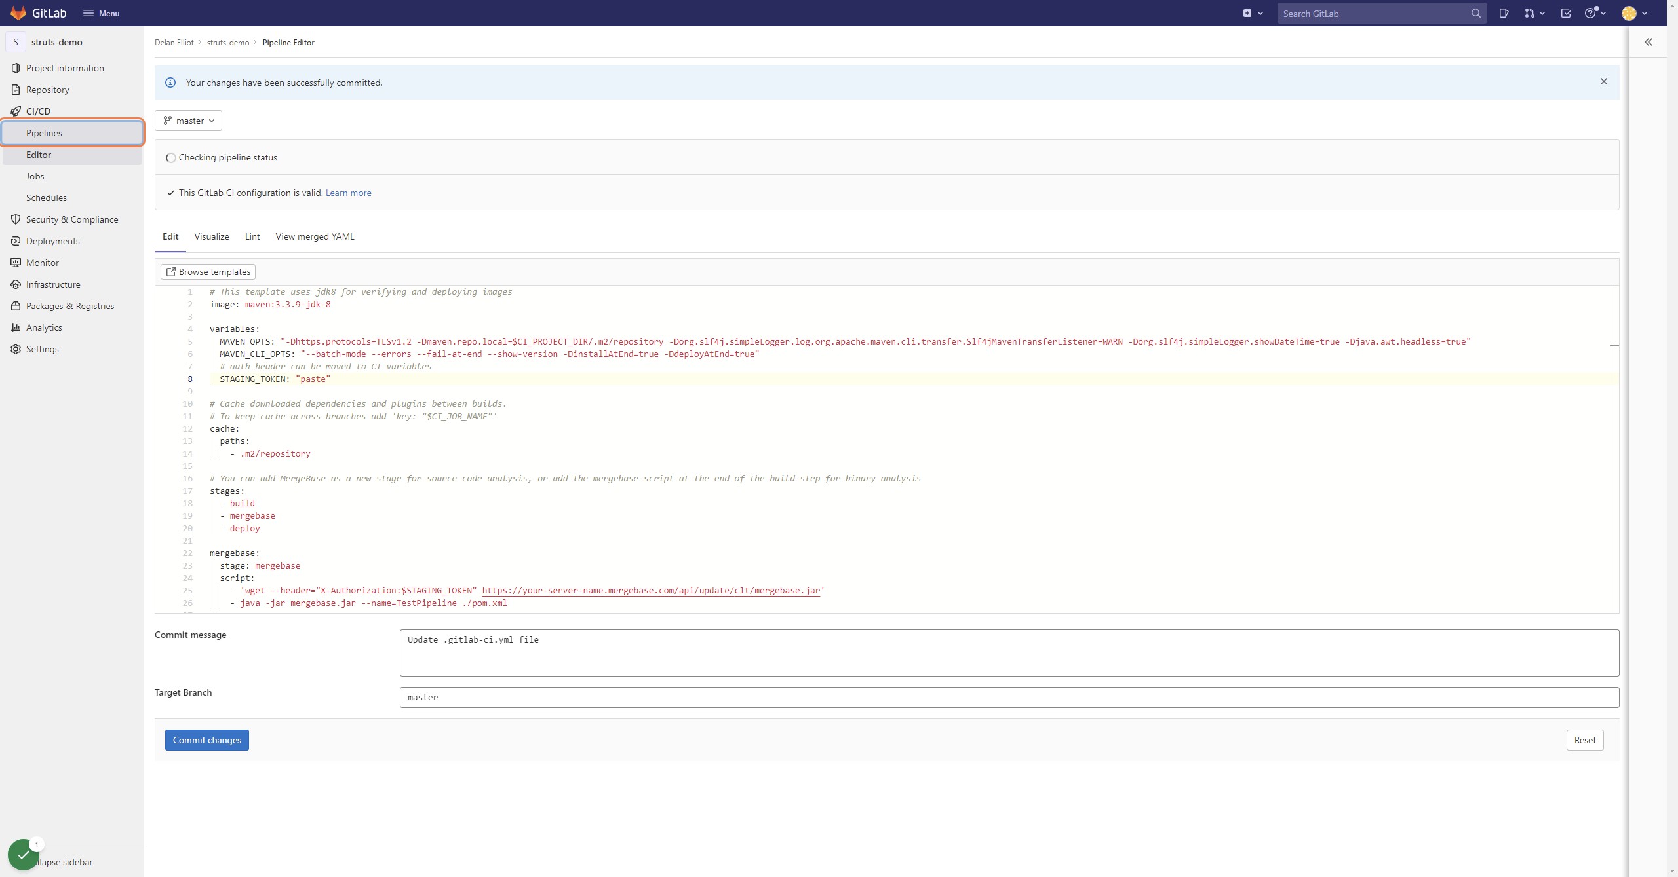
Task: Click the Commit changes button
Action: [206, 740]
